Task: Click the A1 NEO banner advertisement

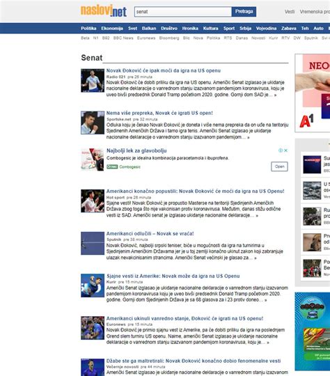Action: point(313,93)
